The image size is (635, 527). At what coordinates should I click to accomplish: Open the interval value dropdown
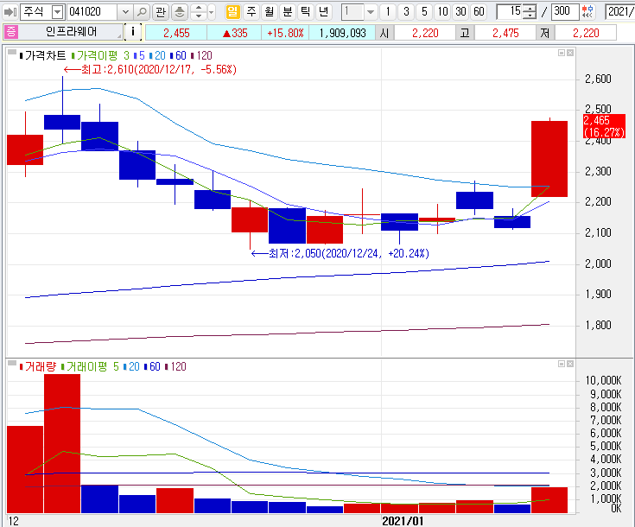click(x=370, y=12)
